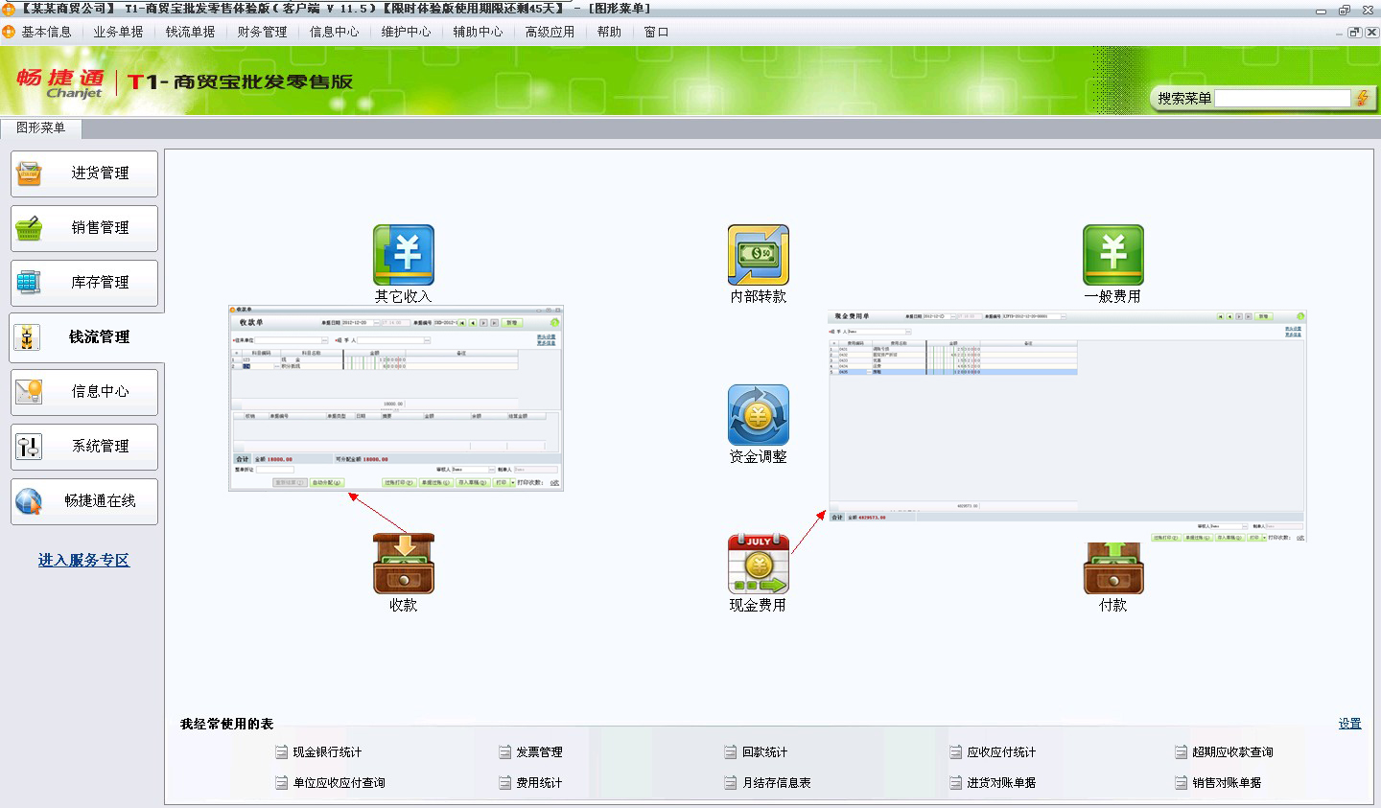Click the 一般费用 green icon
Viewport: 1381px width, 808px height.
coord(1112,255)
